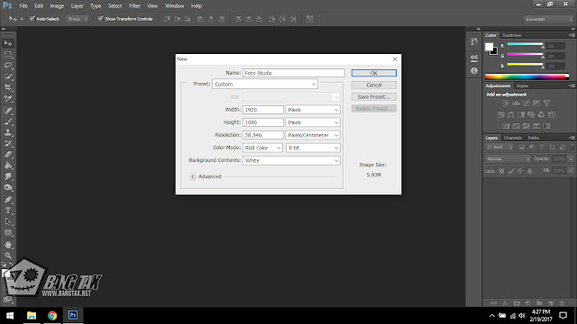Click OK in the New dialog
577x324 pixels.
click(374, 73)
